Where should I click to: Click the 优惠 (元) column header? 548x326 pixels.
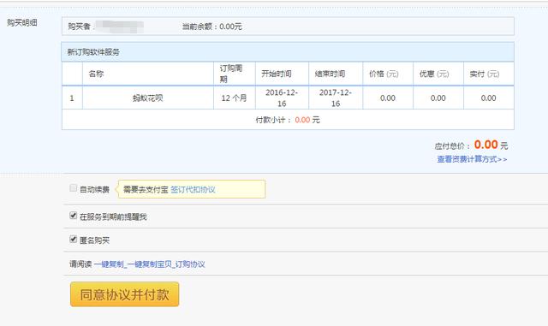pos(438,74)
